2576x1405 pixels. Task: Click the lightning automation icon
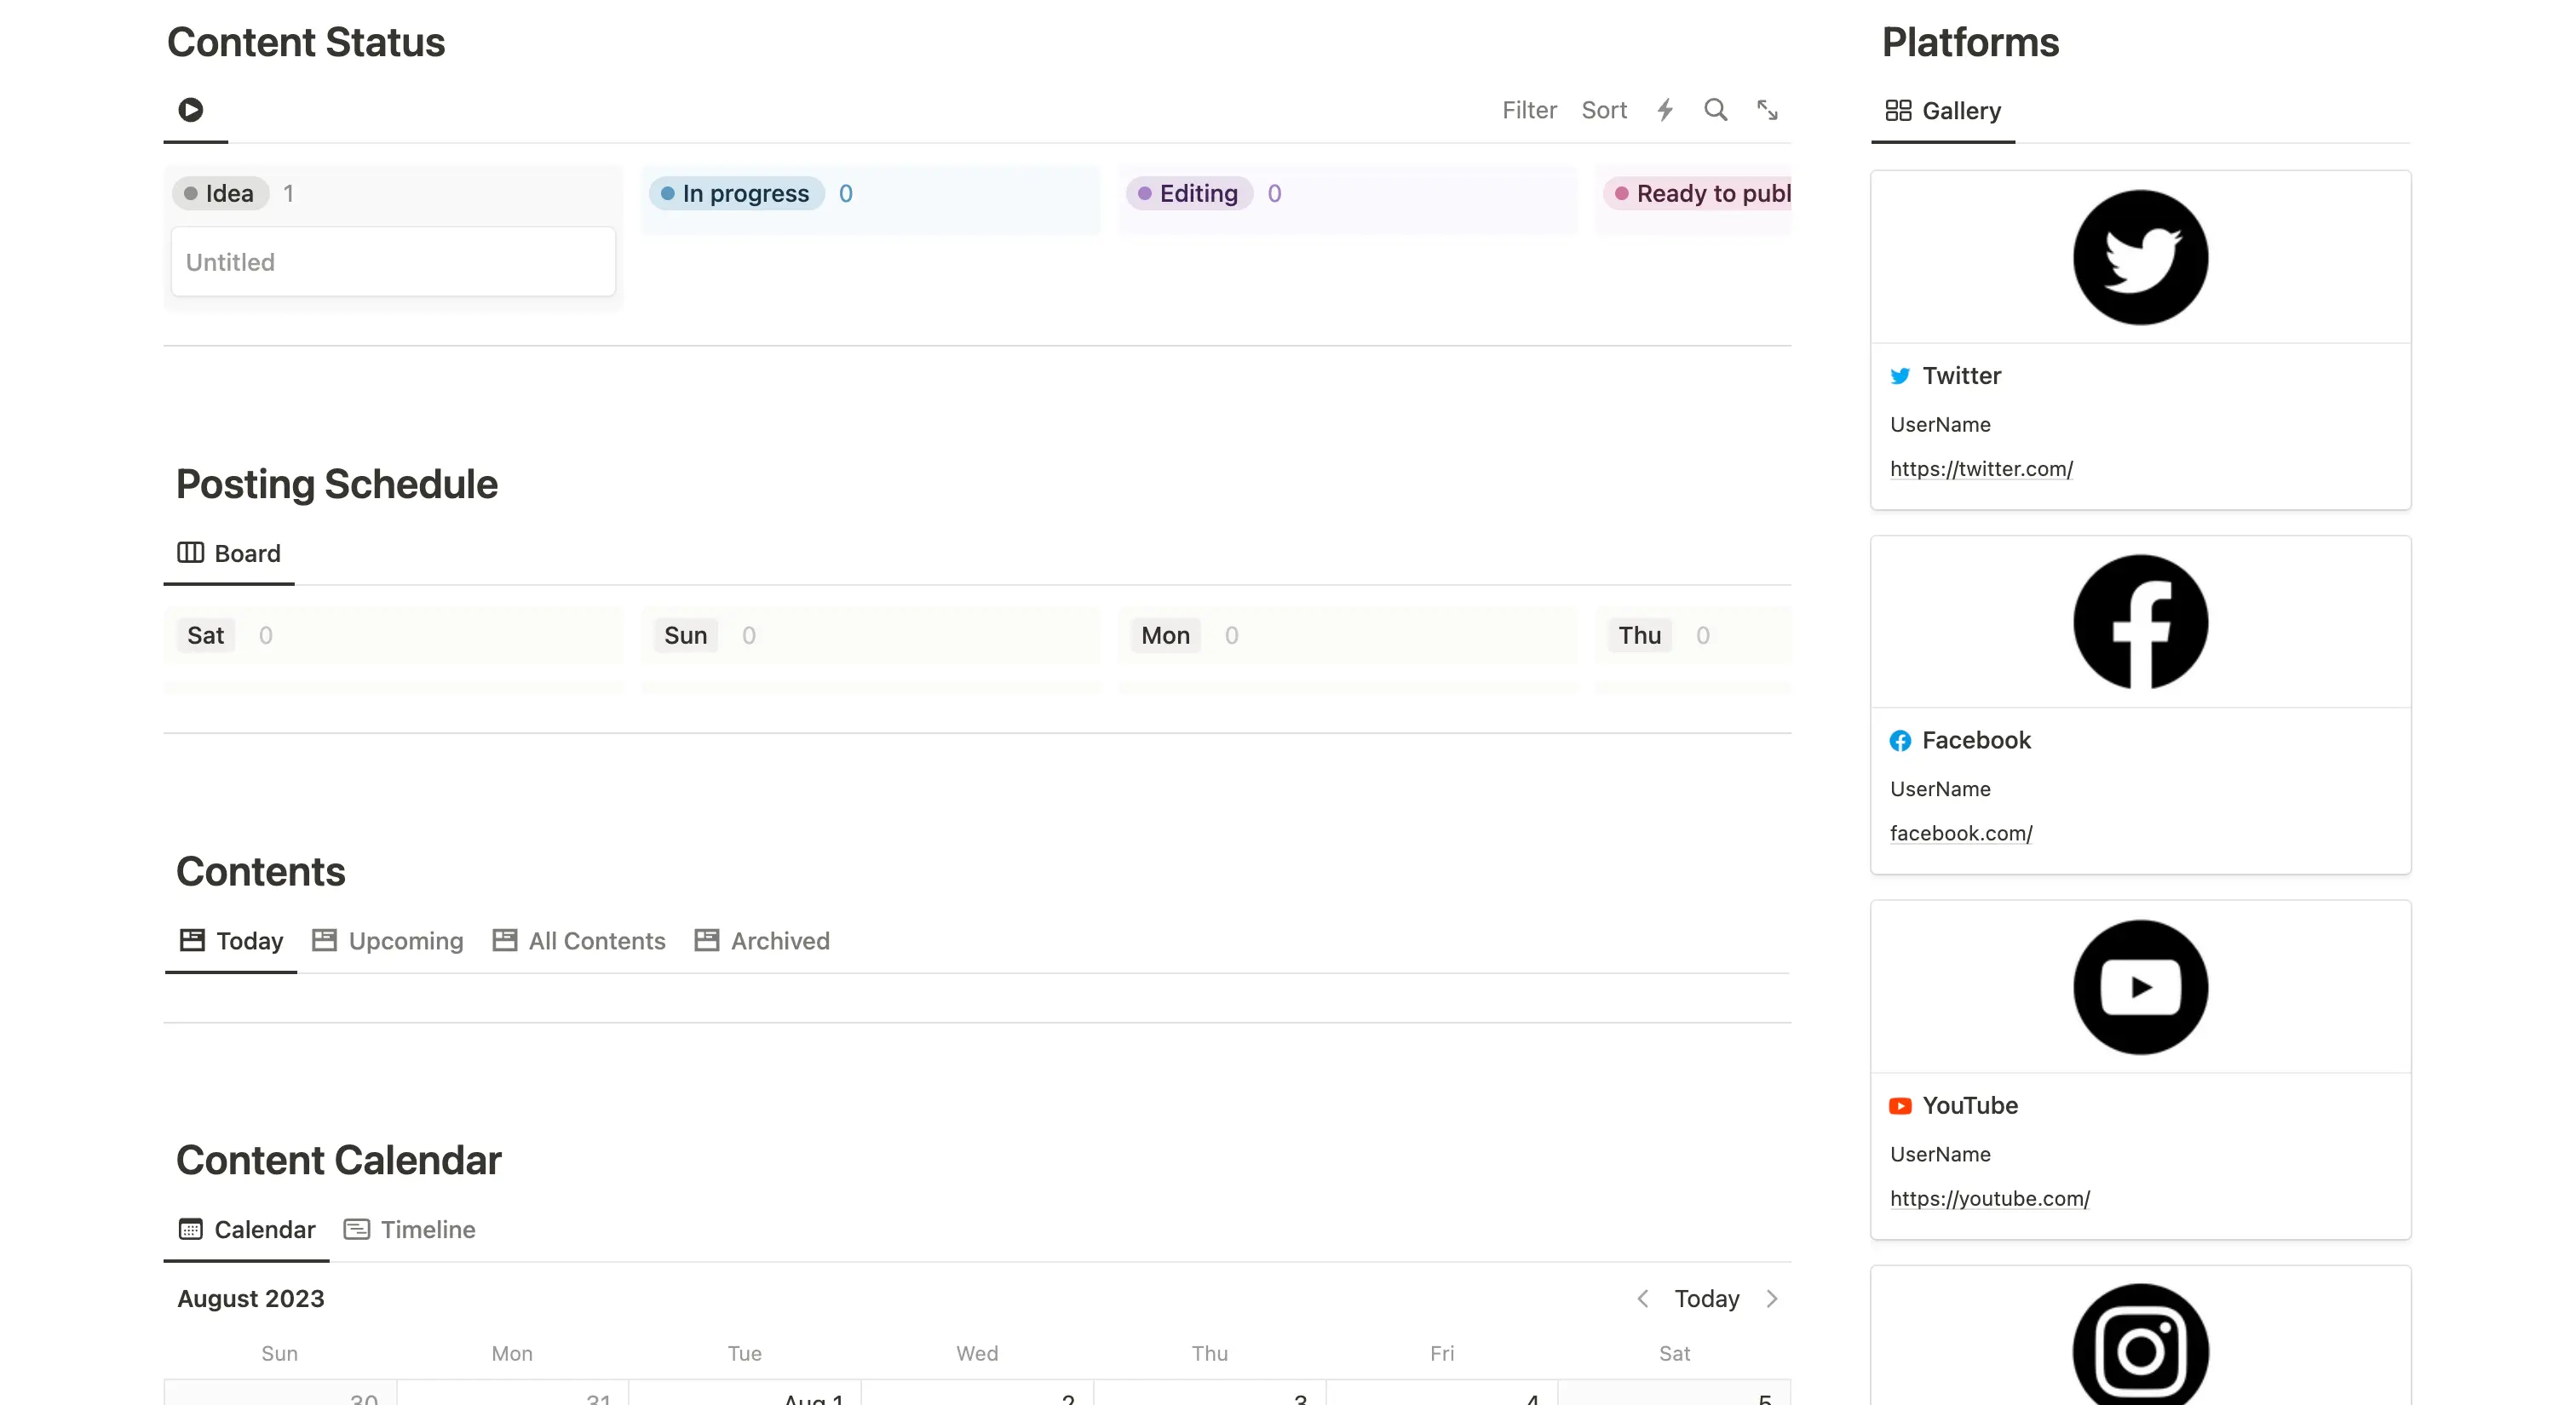(x=1665, y=110)
